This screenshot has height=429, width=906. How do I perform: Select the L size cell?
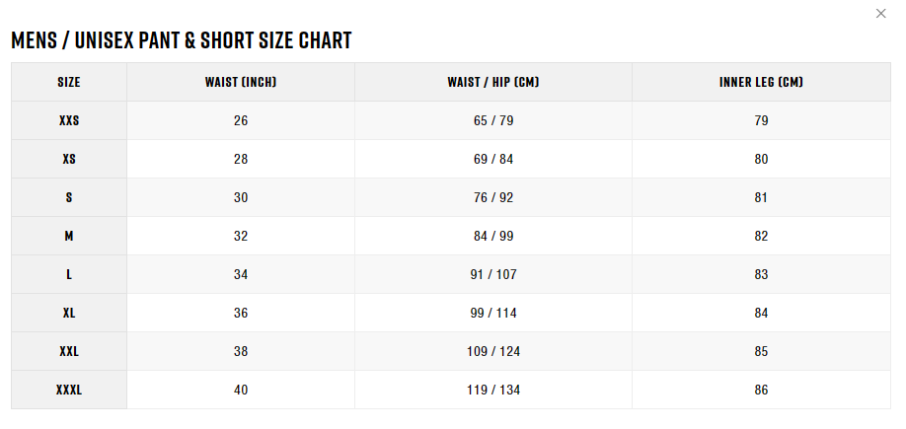[x=69, y=274]
